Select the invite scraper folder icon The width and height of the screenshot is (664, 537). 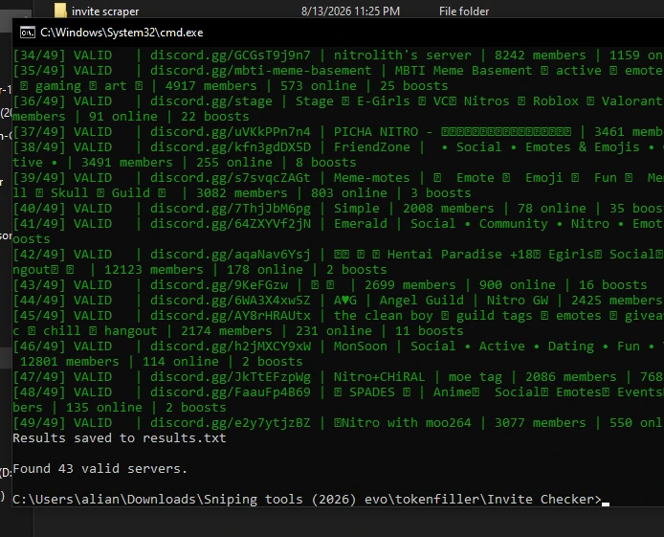[60, 11]
